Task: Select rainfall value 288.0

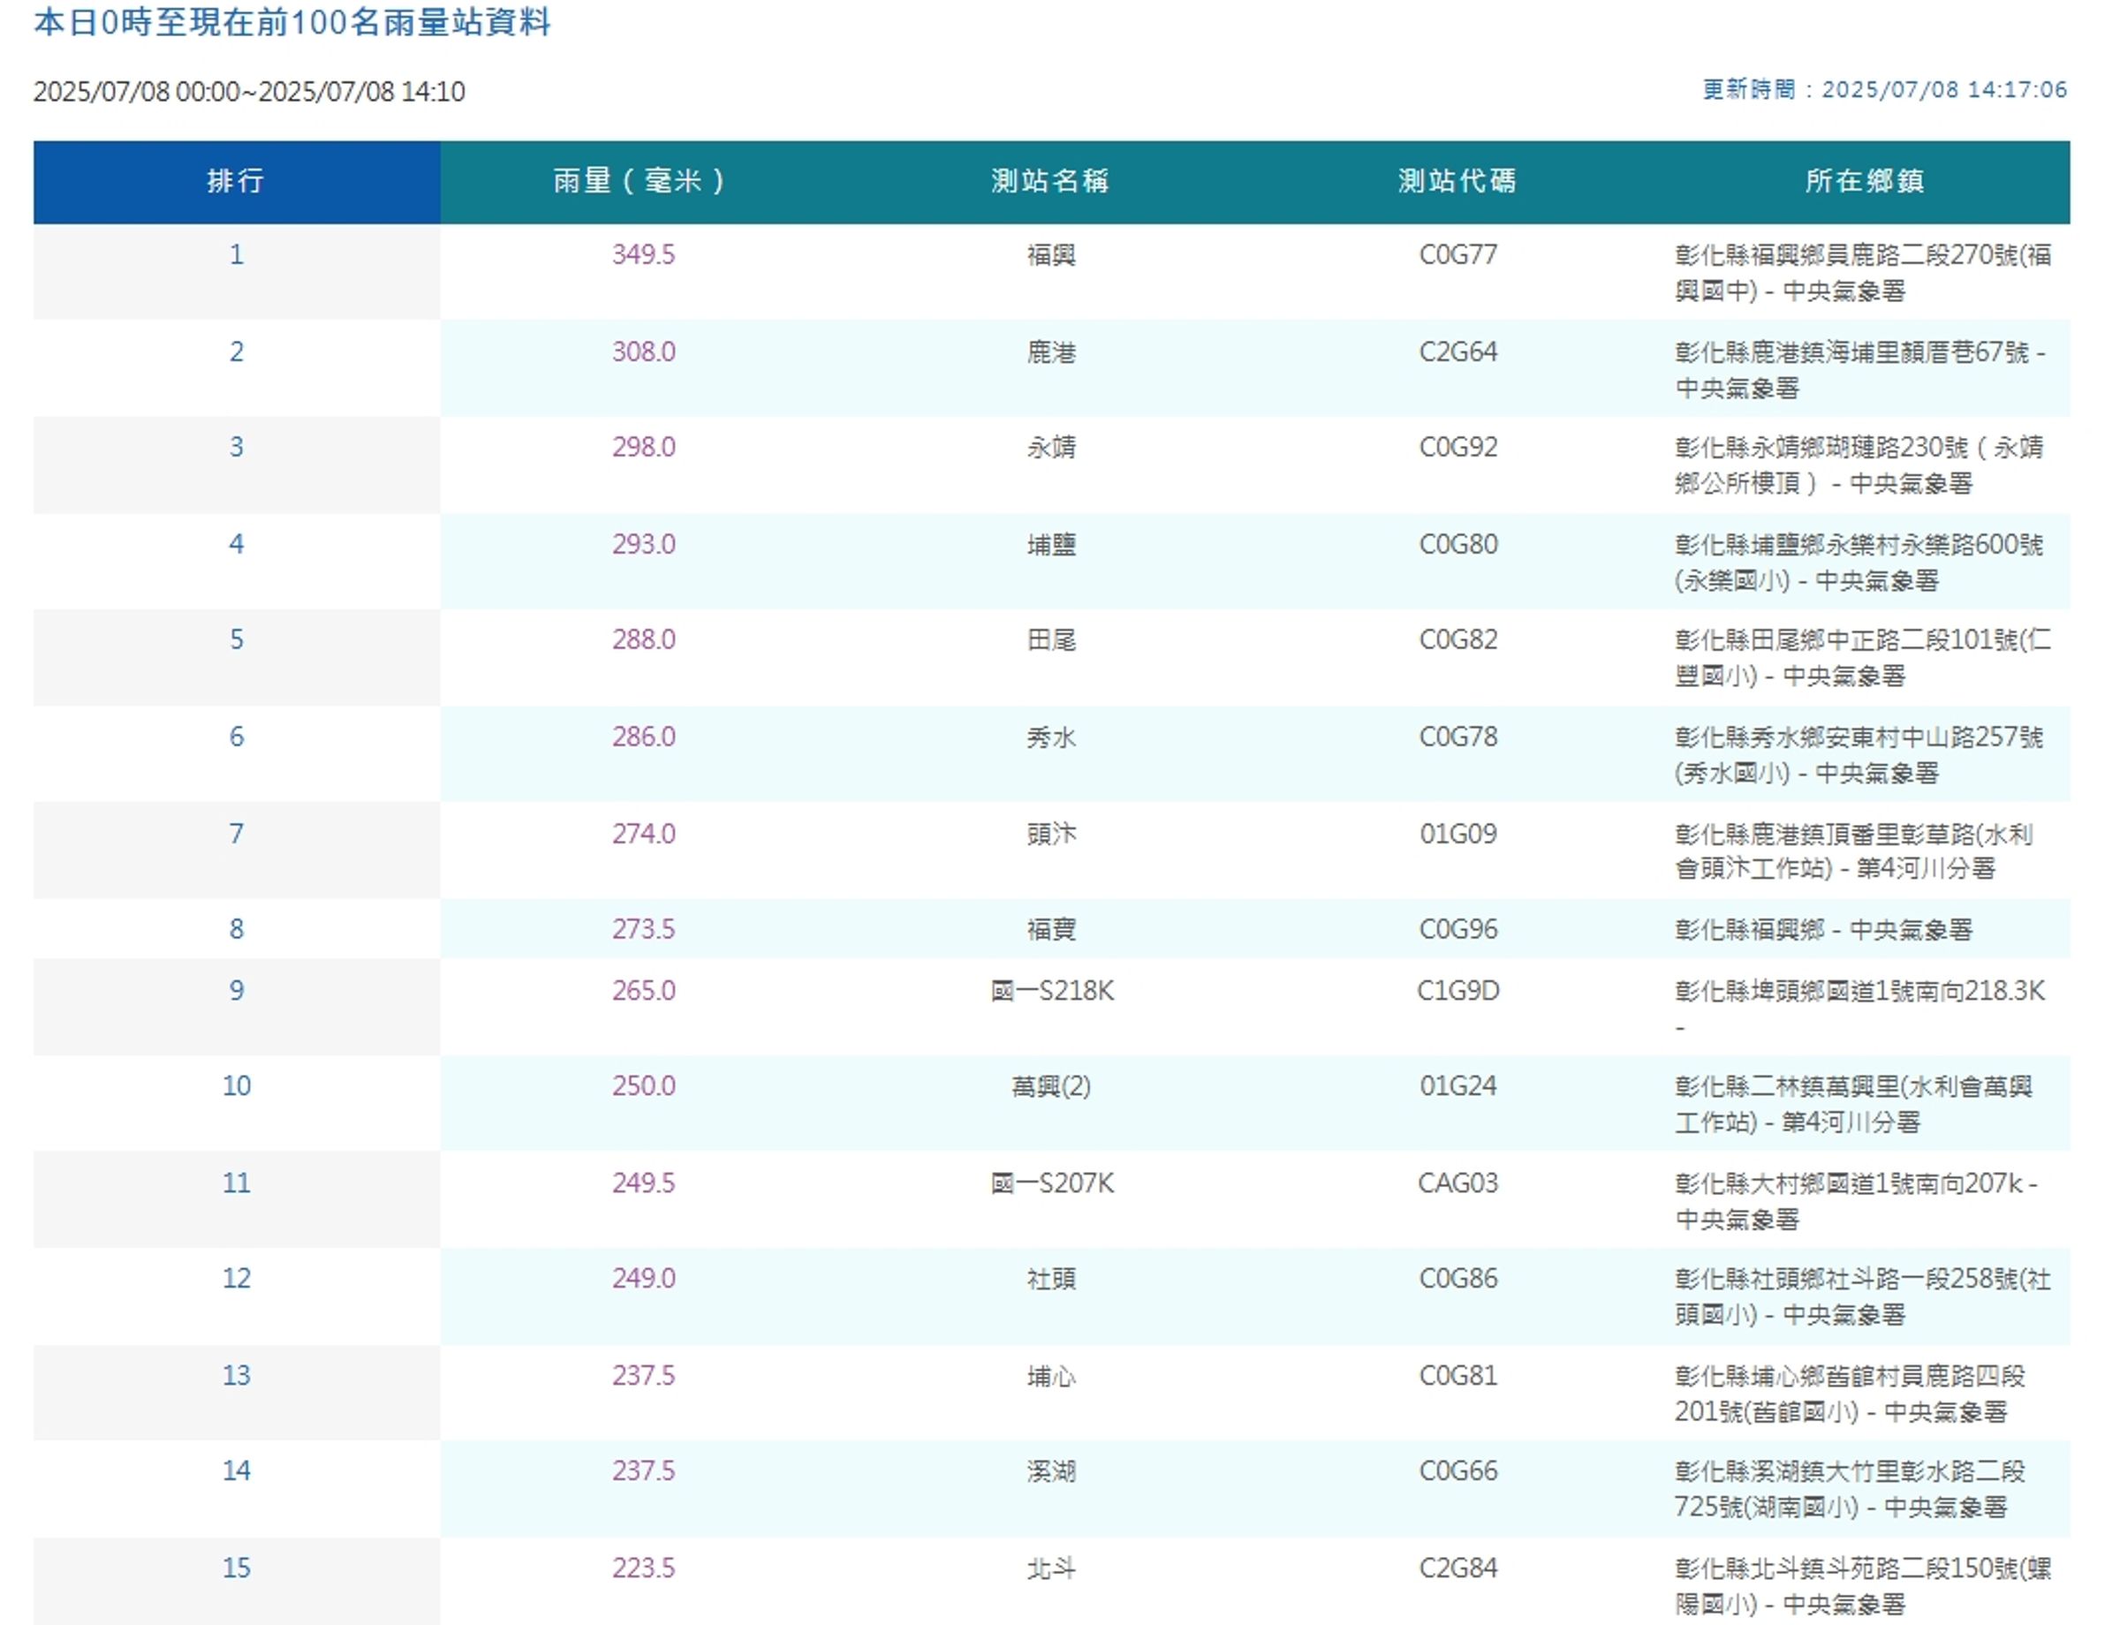Action: [x=643, y=639]
